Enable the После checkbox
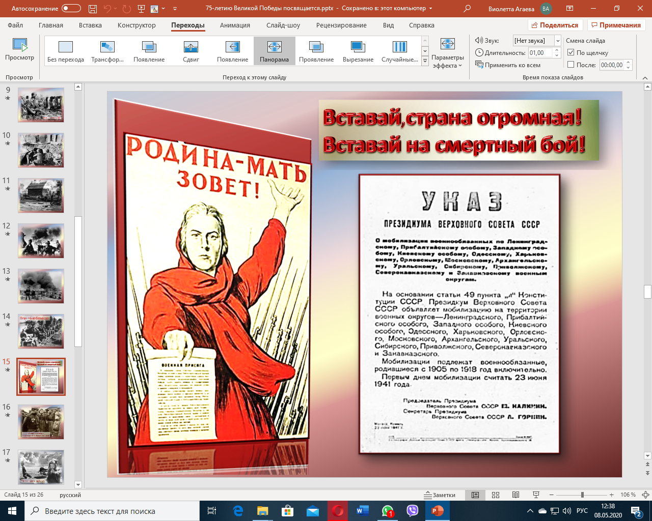The height and width of the screenshot is (521, 652). 571,65
